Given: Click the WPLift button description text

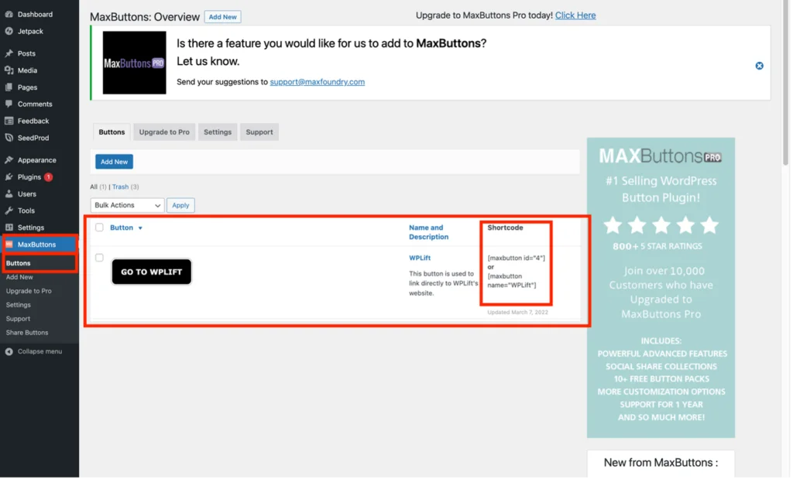Looking at the screenshot, I should [x=444, y=283].
